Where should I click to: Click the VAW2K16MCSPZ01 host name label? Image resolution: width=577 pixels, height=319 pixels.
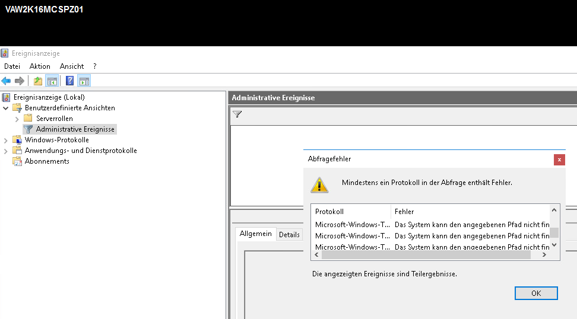click(x=44, y=9)
